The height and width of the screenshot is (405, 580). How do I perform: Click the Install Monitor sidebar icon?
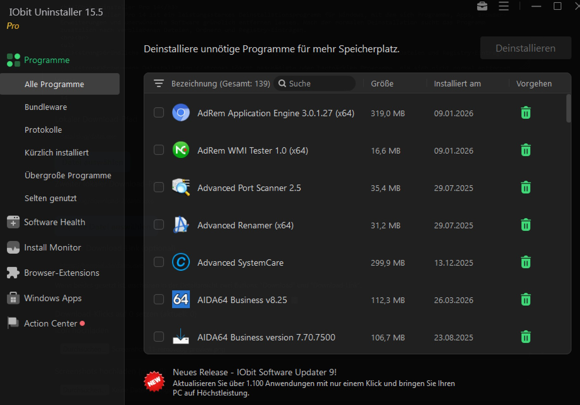point(13,247)
